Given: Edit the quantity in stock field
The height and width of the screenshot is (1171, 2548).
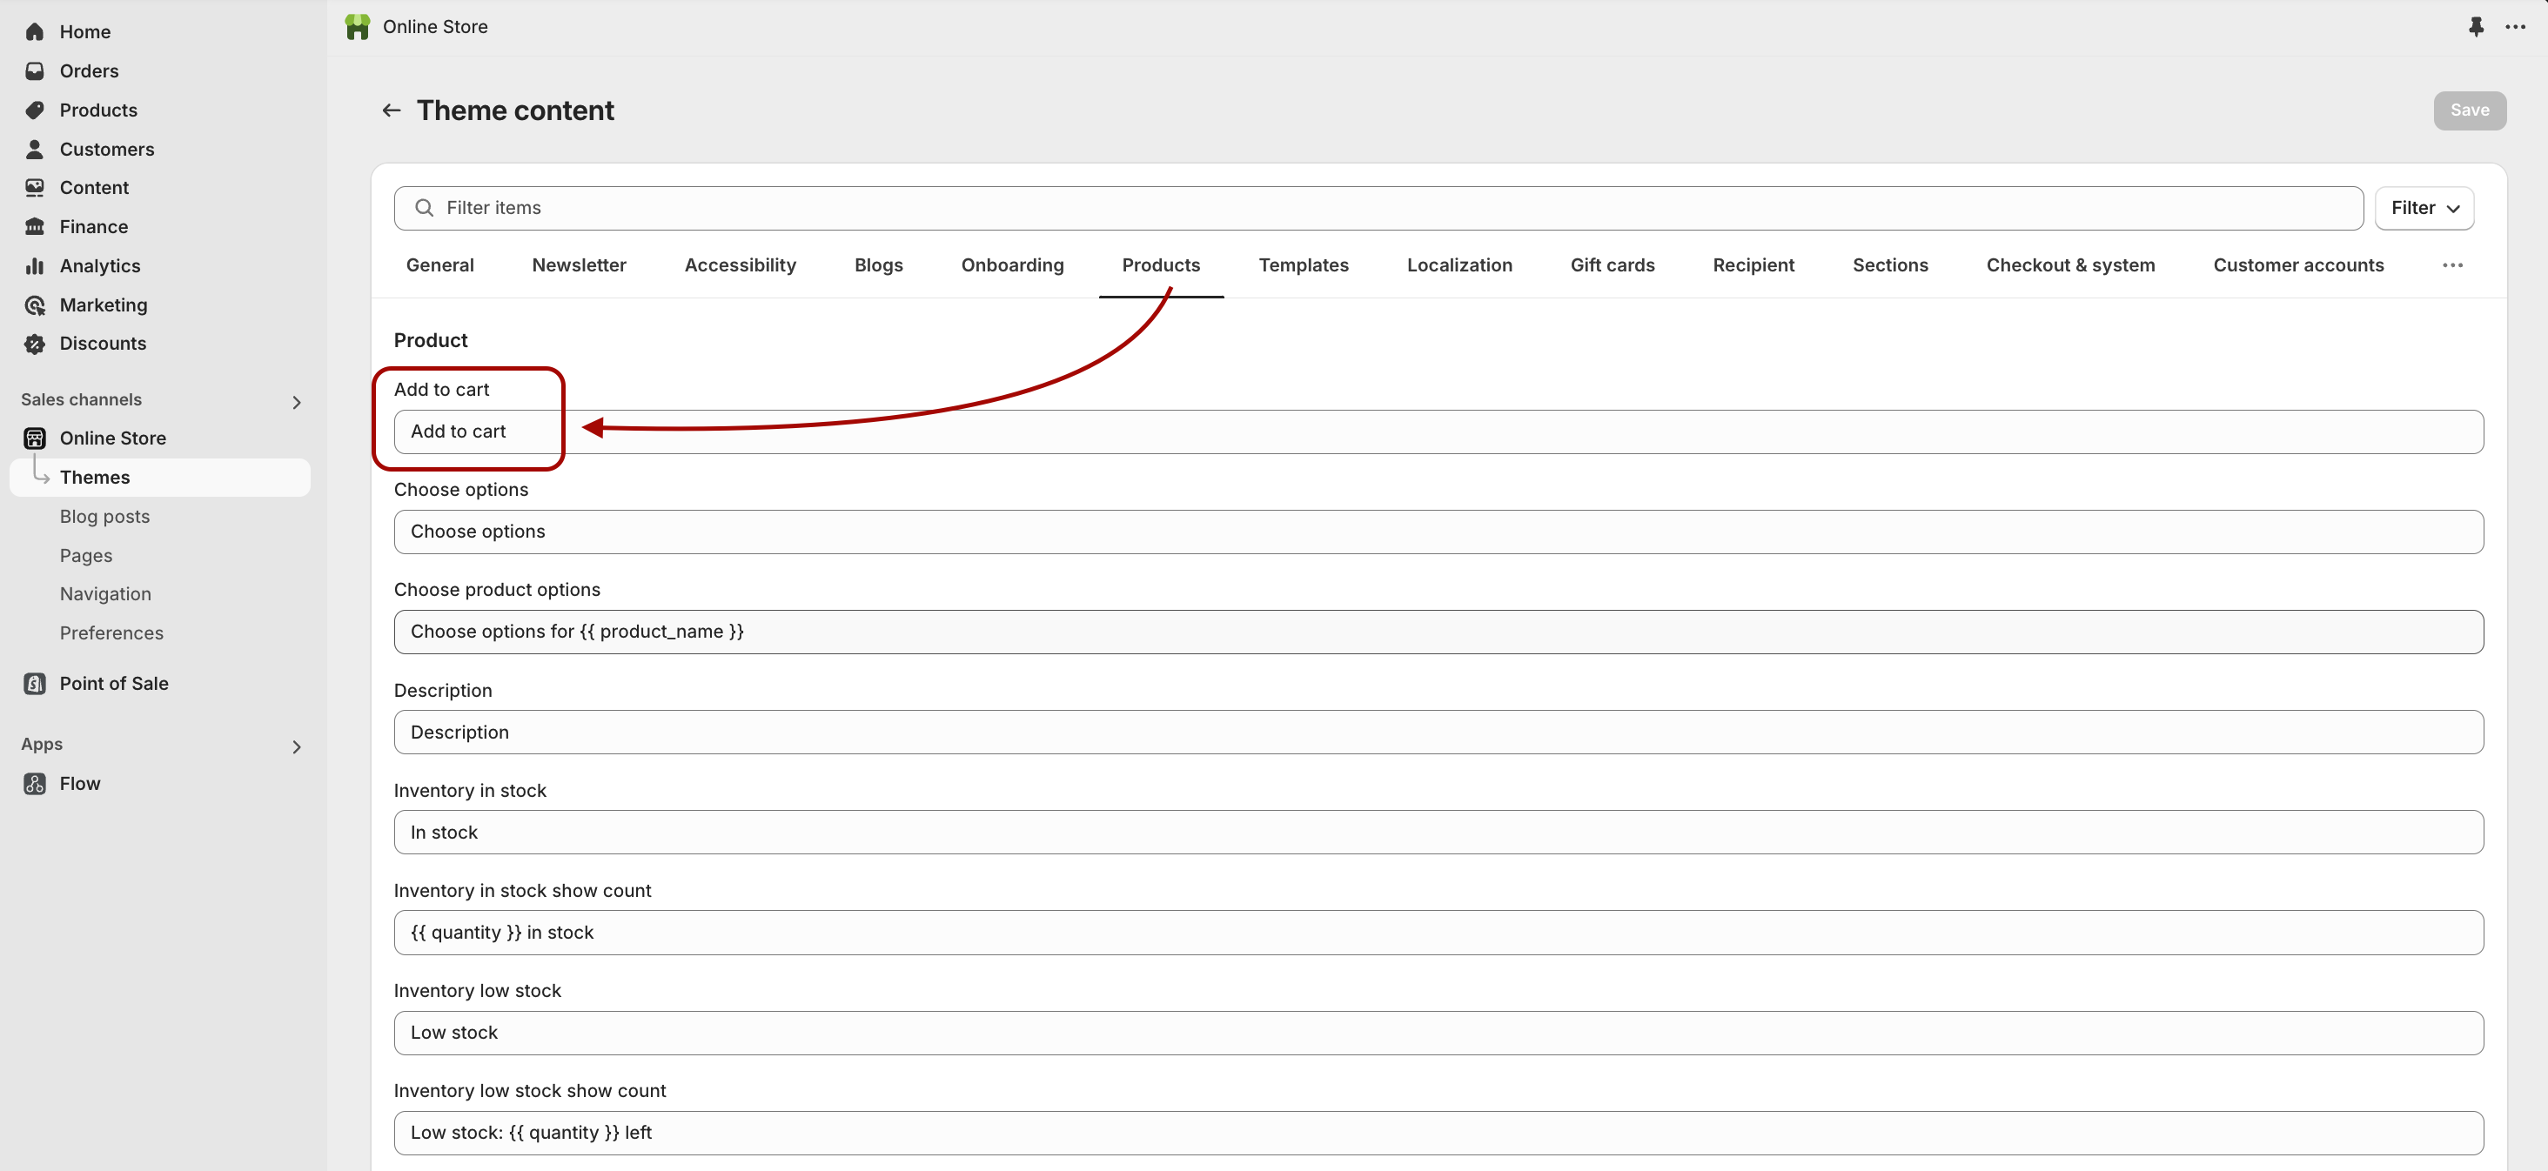Looking at the screenshot, I should (x=1438, y=932).
